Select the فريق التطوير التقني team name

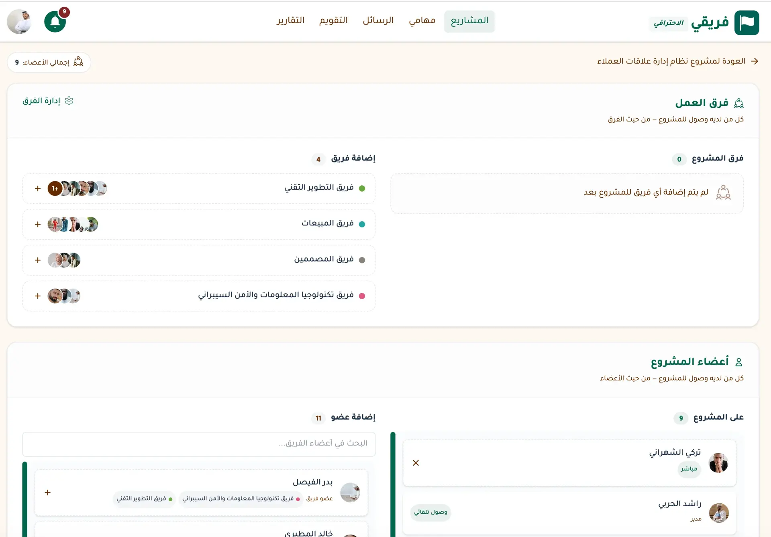[x=319, y=187]
